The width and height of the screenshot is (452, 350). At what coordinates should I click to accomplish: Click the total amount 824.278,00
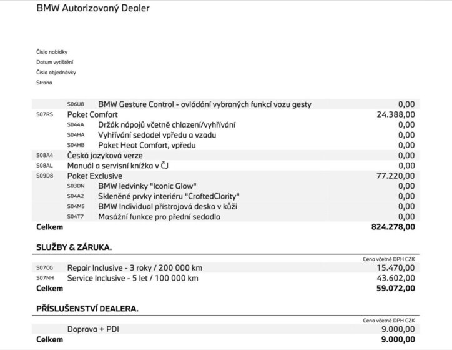click(x=393, y=227)
